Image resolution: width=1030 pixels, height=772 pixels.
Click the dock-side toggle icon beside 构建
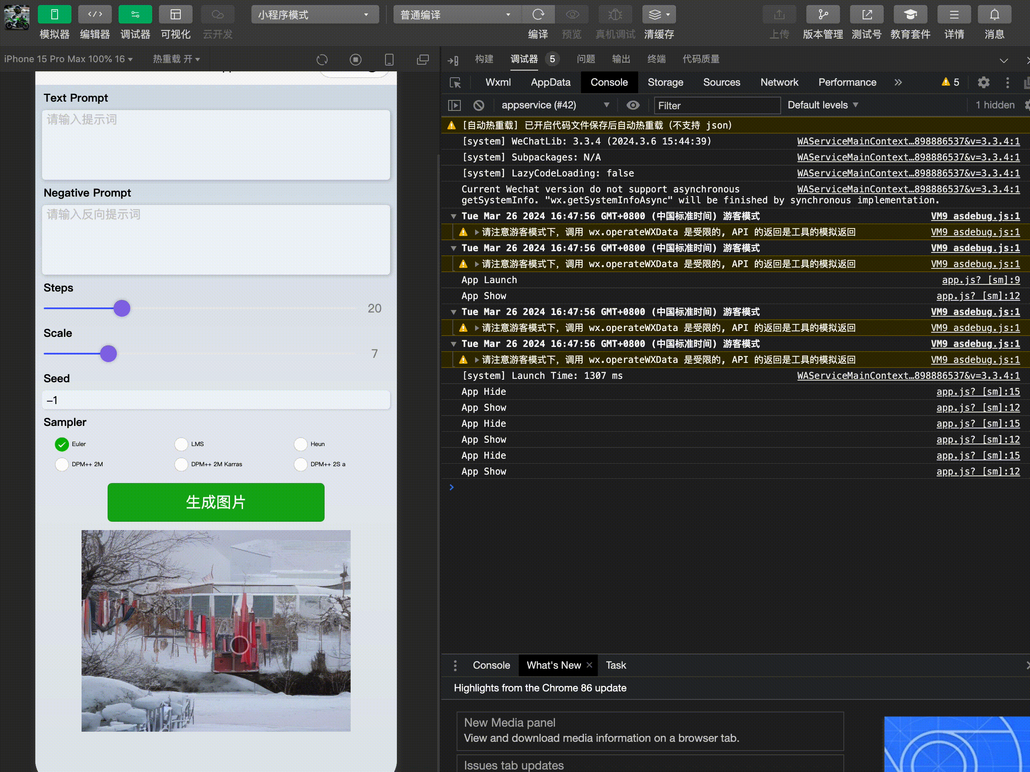point(453,60)
